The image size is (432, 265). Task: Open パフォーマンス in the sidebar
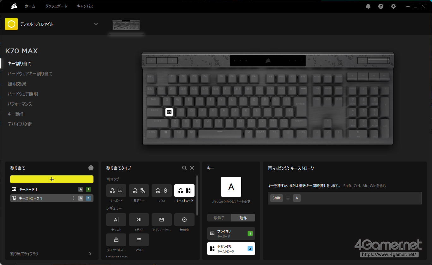20,104
